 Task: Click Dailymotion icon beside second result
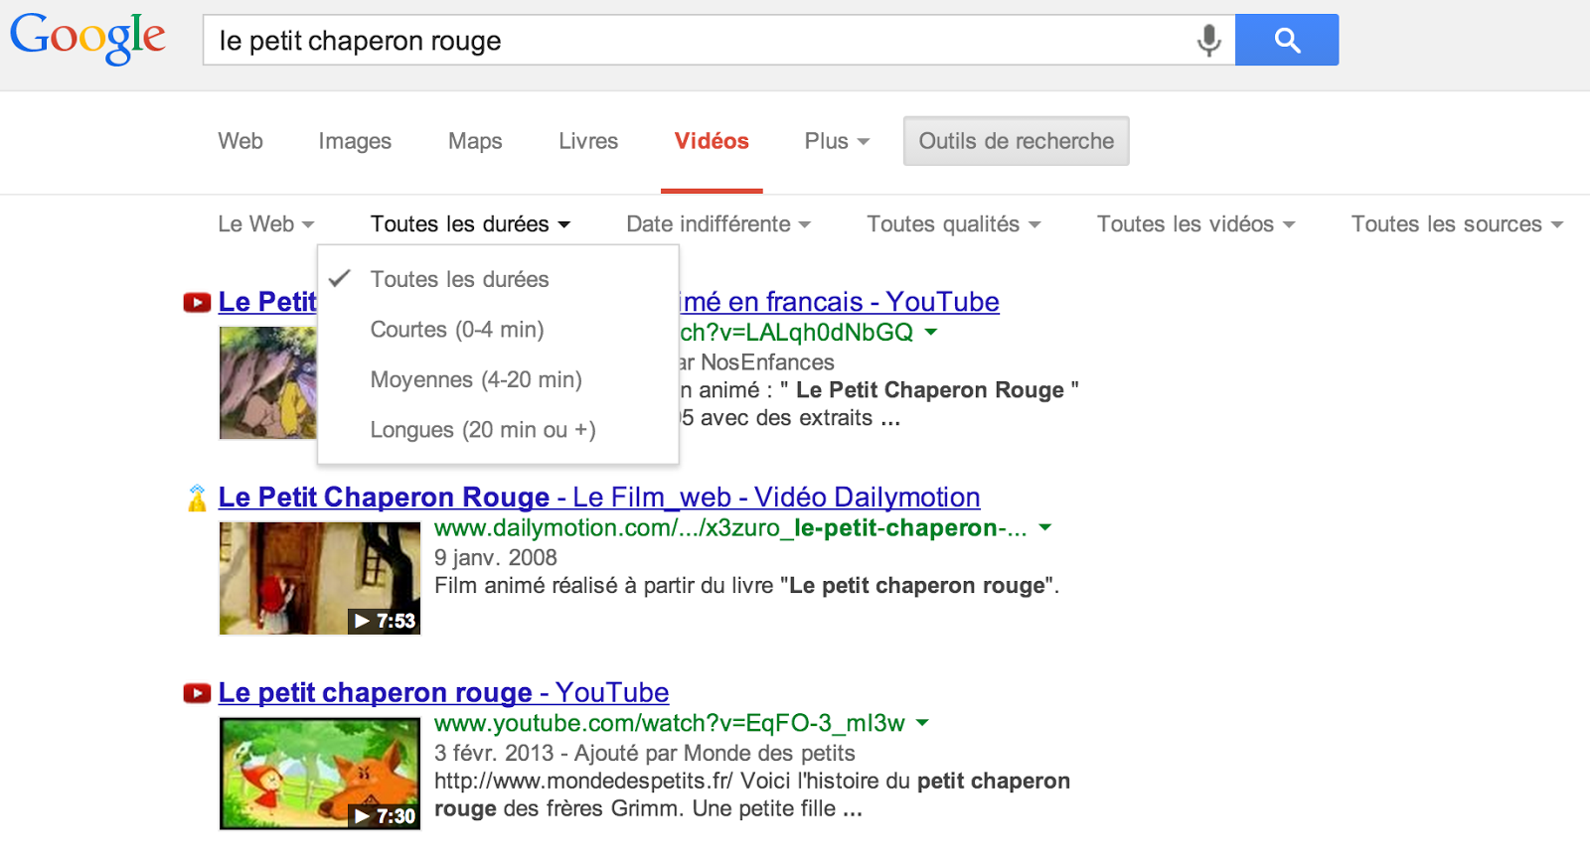click(197, 498)
